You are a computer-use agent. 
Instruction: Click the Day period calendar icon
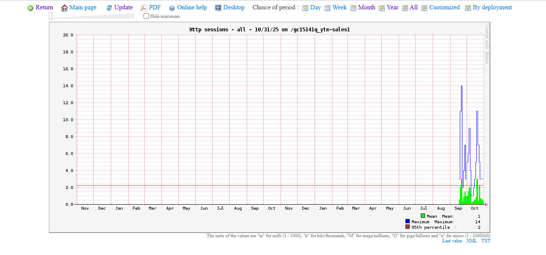(x=305, y=8)
